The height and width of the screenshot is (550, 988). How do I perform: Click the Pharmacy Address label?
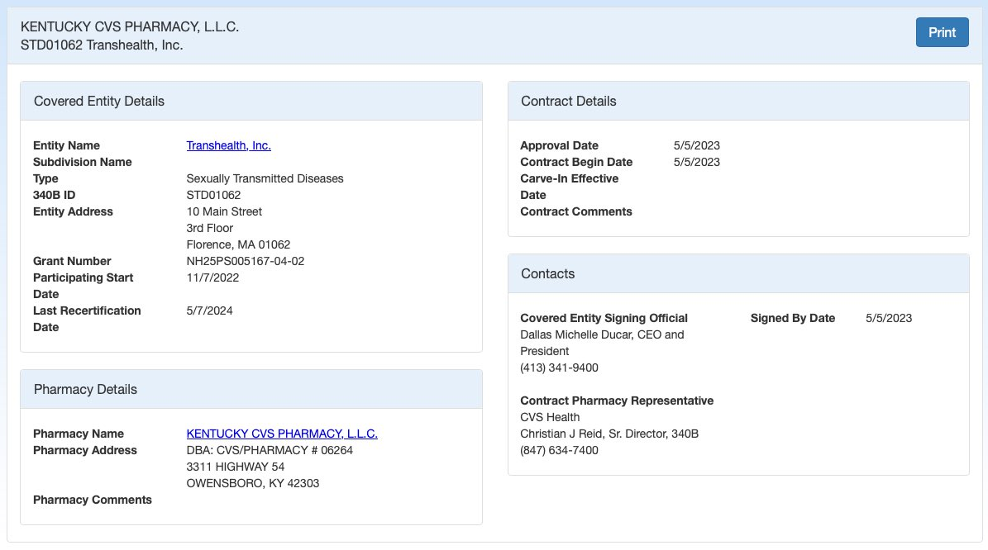[x=85, y=451]
